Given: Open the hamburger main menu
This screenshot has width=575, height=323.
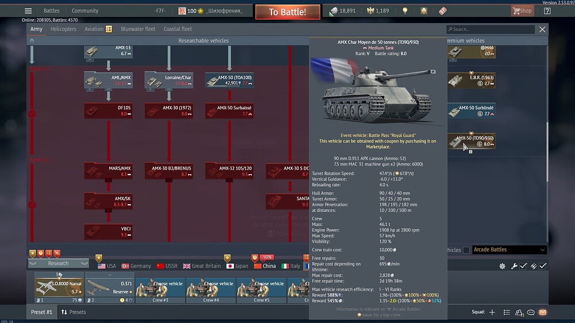Looking at the screenshot, I should pos(28,11).
